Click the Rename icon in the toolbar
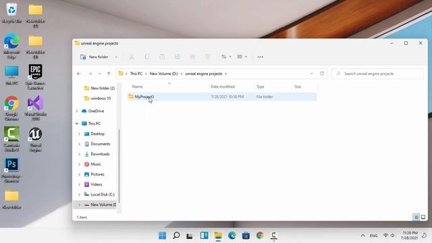This screenshot has height=243, width=432. [177, 57]
